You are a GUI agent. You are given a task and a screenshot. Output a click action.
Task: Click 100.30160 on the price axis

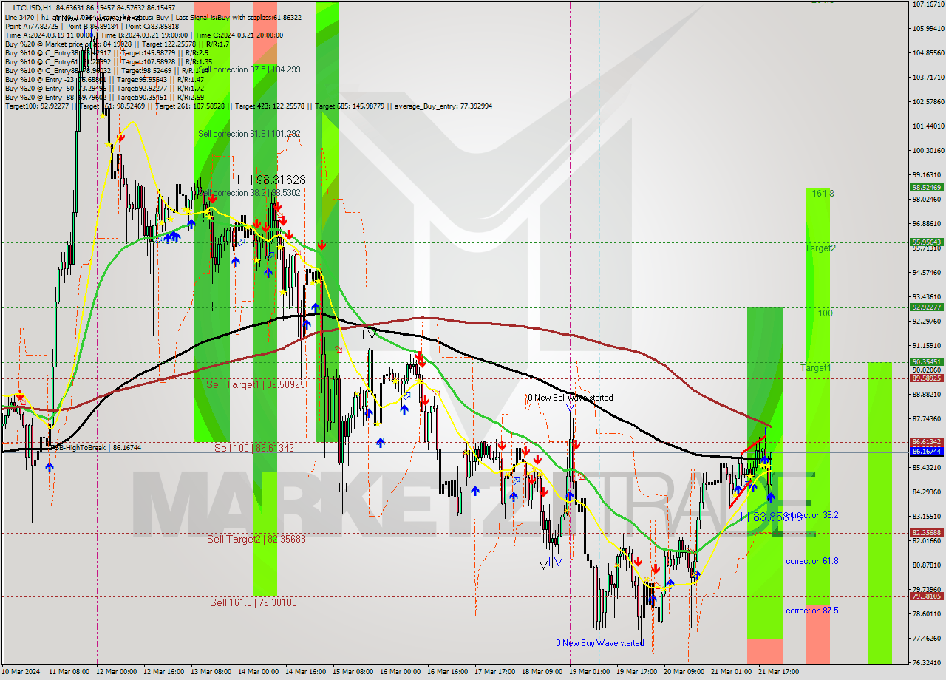pos(927,150)
